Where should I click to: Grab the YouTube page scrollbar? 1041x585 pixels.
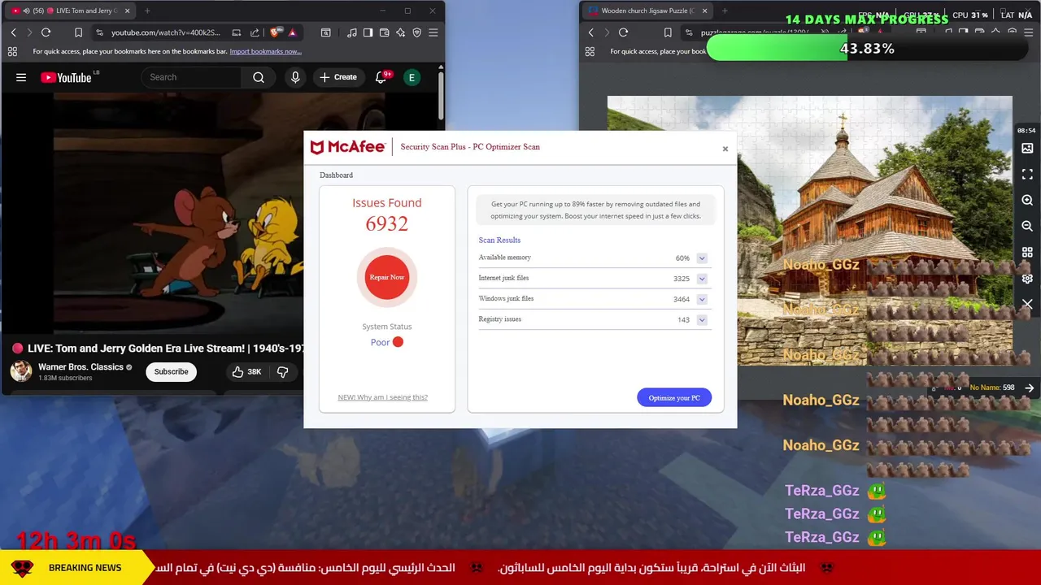click(x=441, y=96)
